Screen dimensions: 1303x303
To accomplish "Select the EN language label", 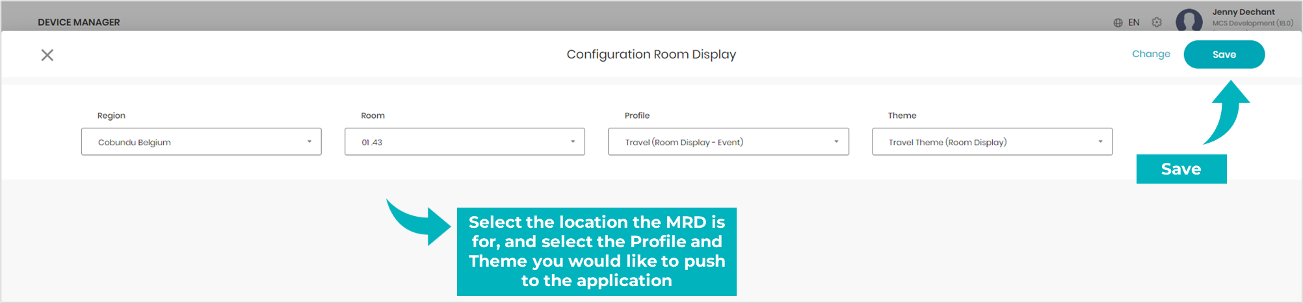I will tap(1134, 23).
